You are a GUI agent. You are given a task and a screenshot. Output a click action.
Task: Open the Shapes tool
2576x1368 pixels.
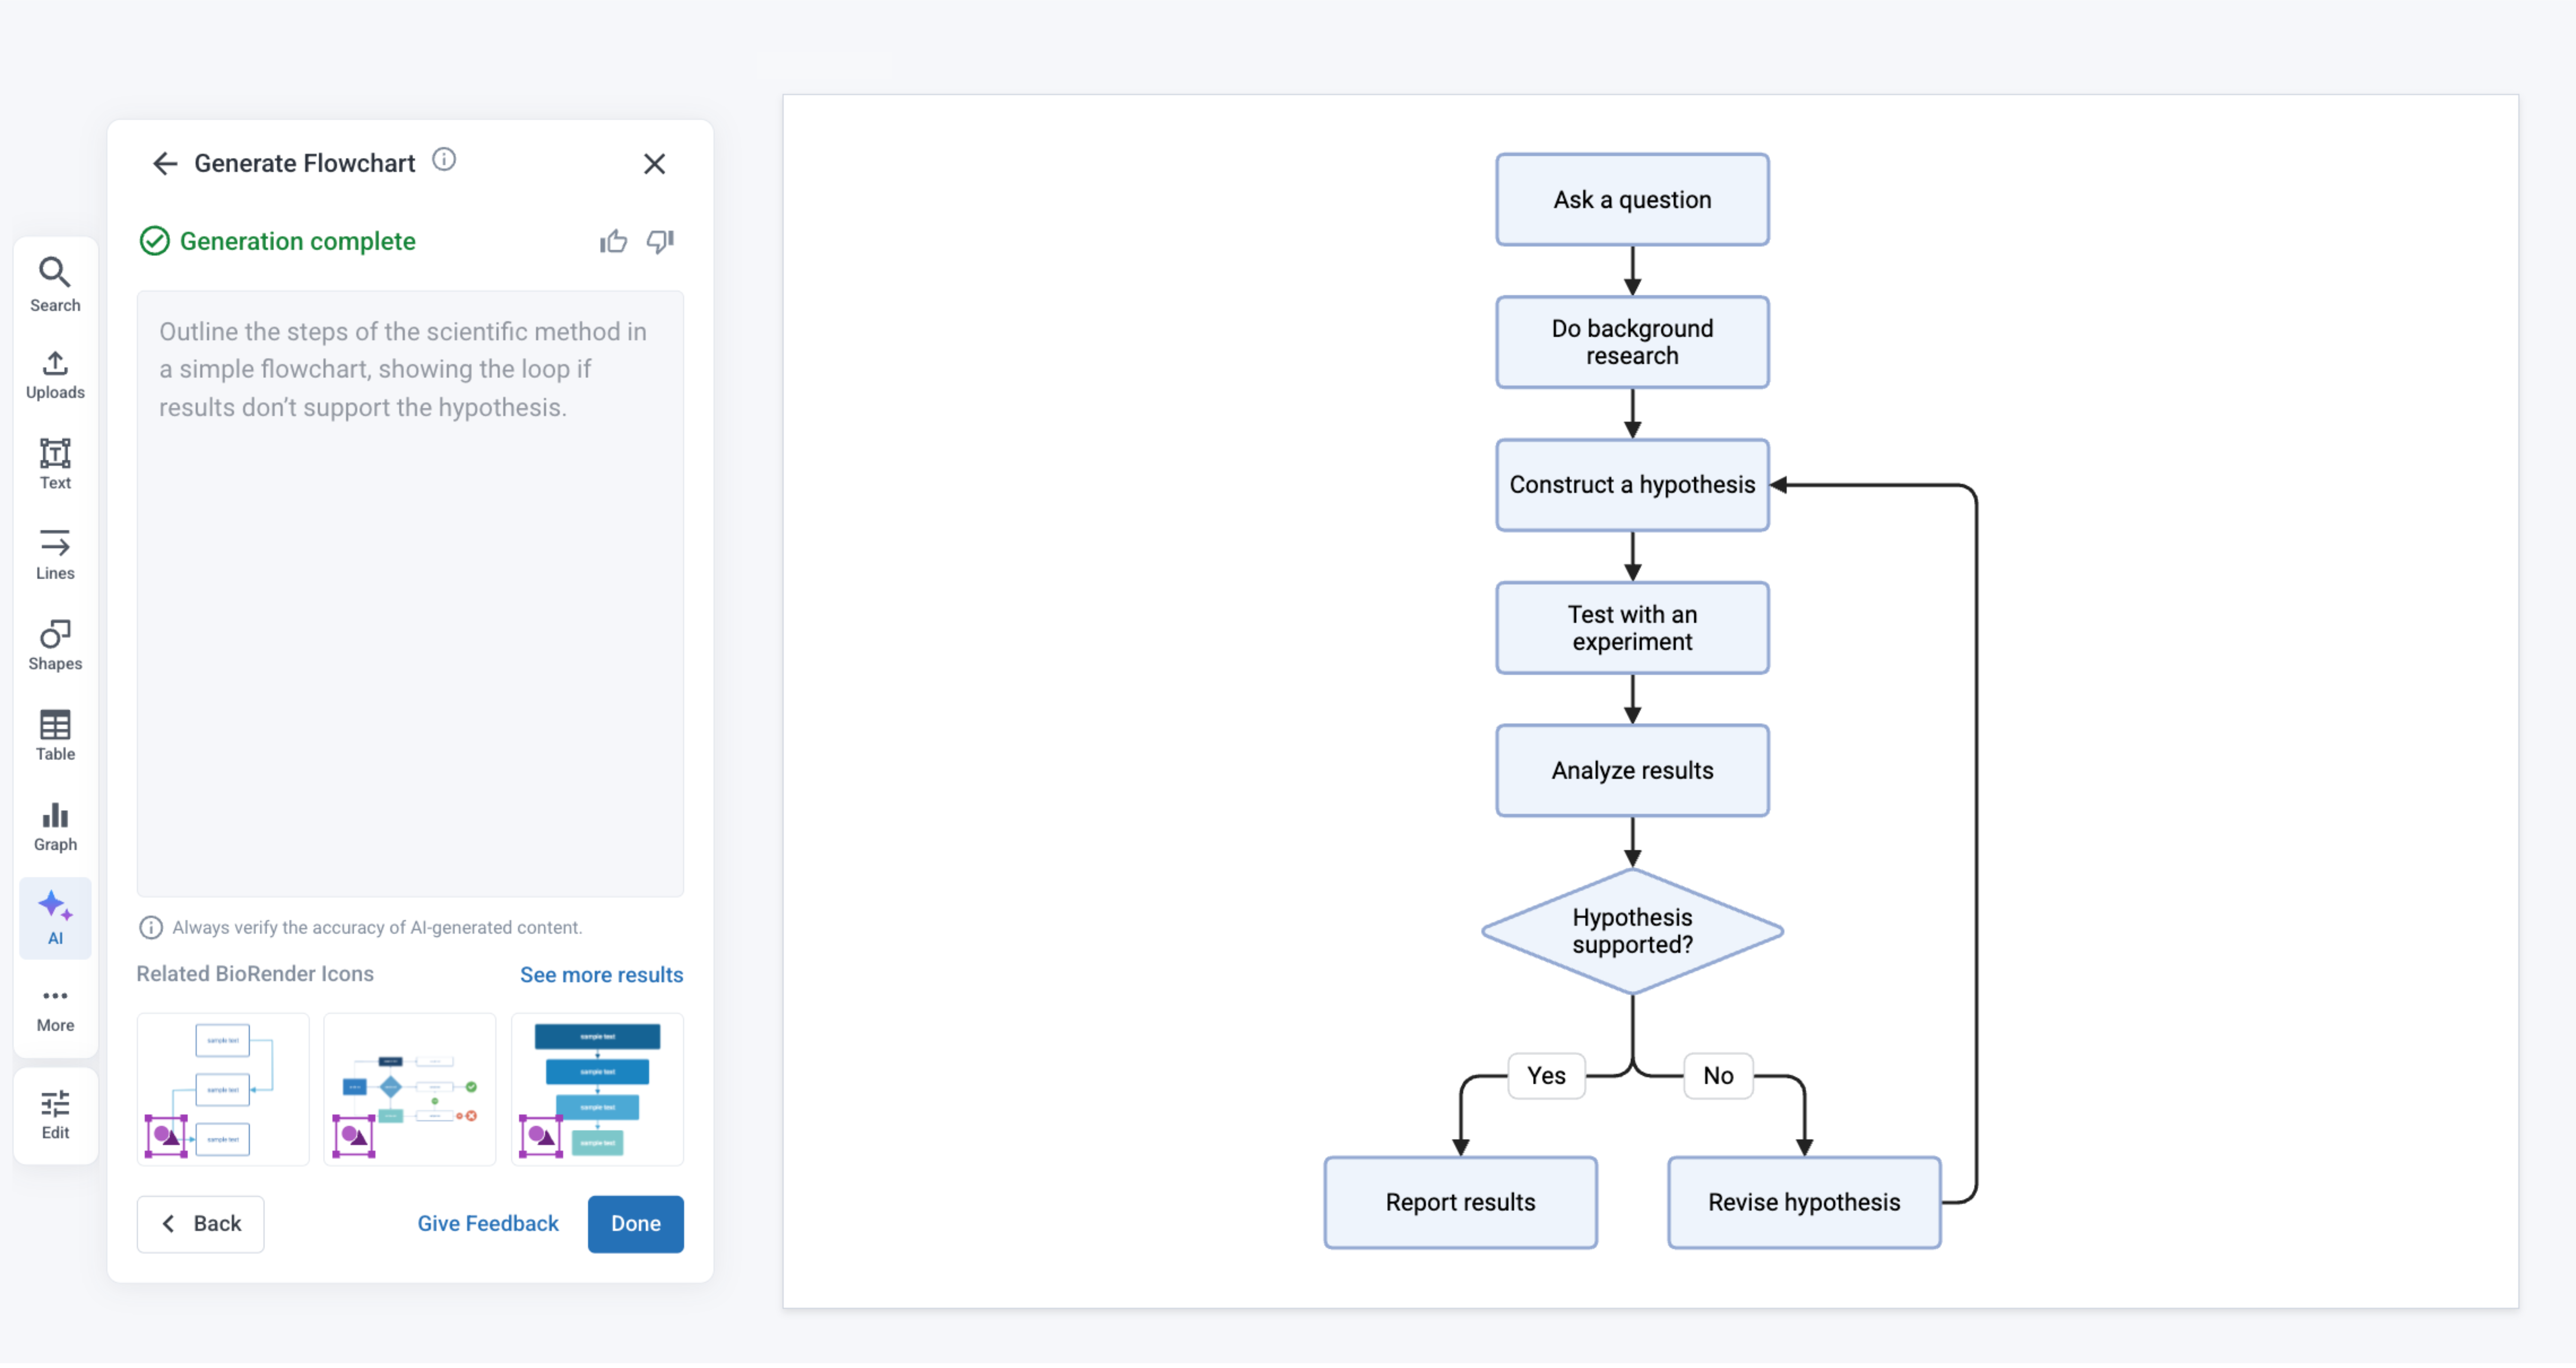tap(55, 645)
